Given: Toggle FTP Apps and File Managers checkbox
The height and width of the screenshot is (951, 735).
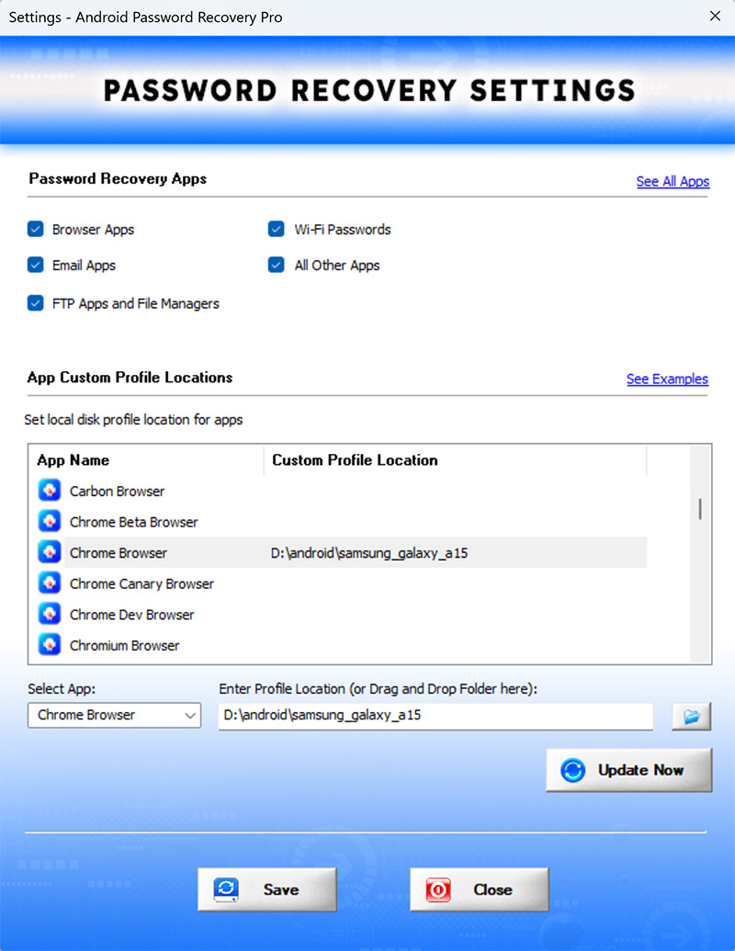Looking at the screenshot, I should [35, 302].
